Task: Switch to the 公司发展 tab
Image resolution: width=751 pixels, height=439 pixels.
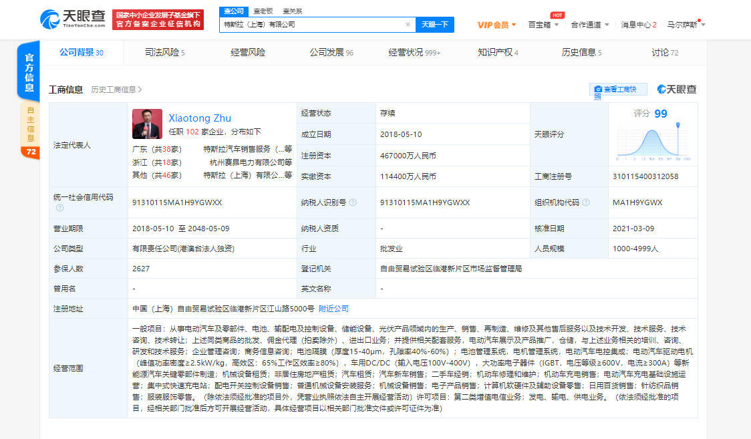Action: (331, 52)
